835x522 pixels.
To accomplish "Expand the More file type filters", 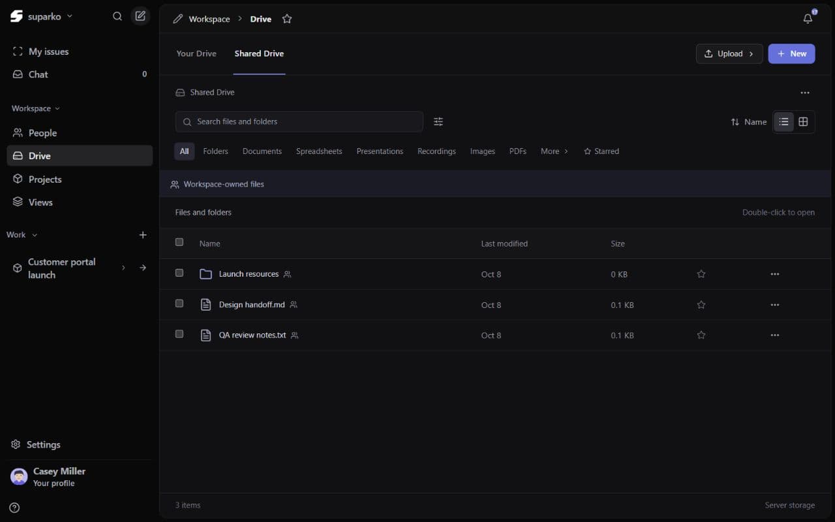I will [x=554, y=151].
